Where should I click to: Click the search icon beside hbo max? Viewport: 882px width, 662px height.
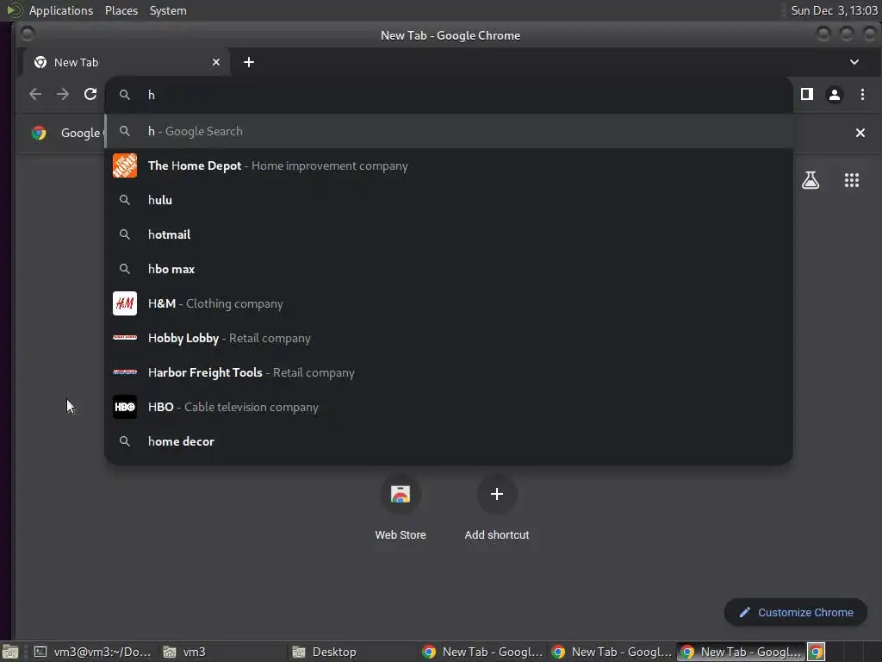[125, 269]
